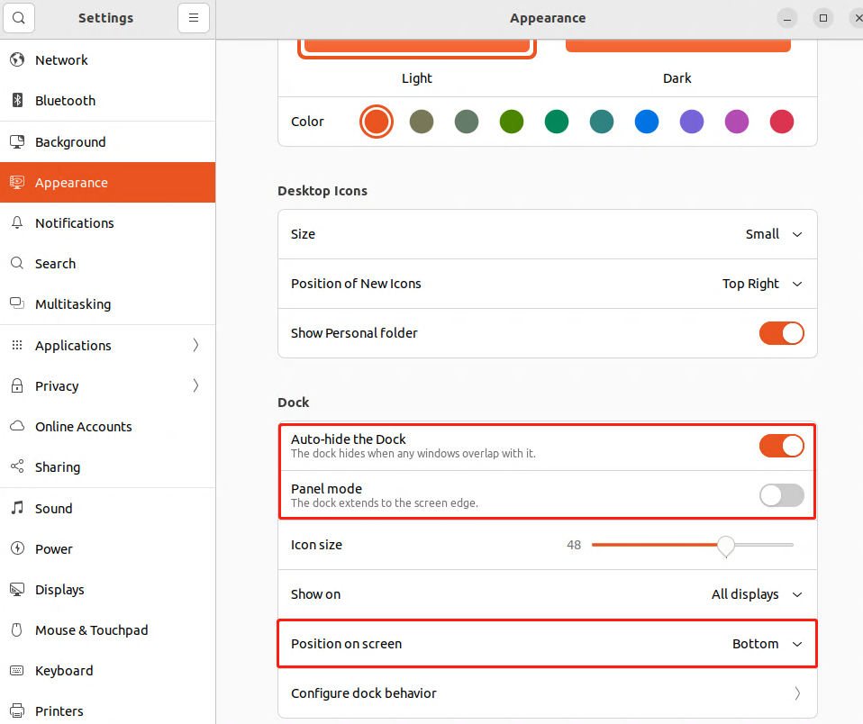The image size is (863, 724).
Task: Click the Search magnifier icon in sidebar list
Action: 17,263
